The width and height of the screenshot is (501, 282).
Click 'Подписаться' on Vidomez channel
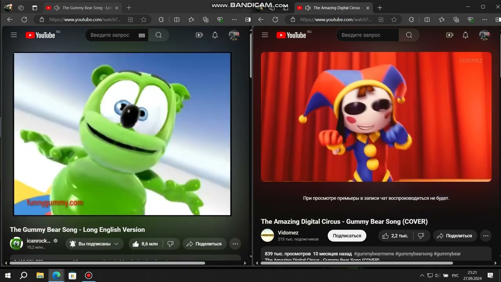tap(347, 235)
